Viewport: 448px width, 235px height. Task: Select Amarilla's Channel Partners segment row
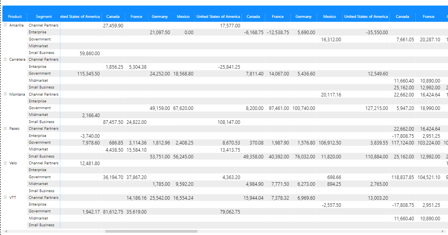click(43, 25)
